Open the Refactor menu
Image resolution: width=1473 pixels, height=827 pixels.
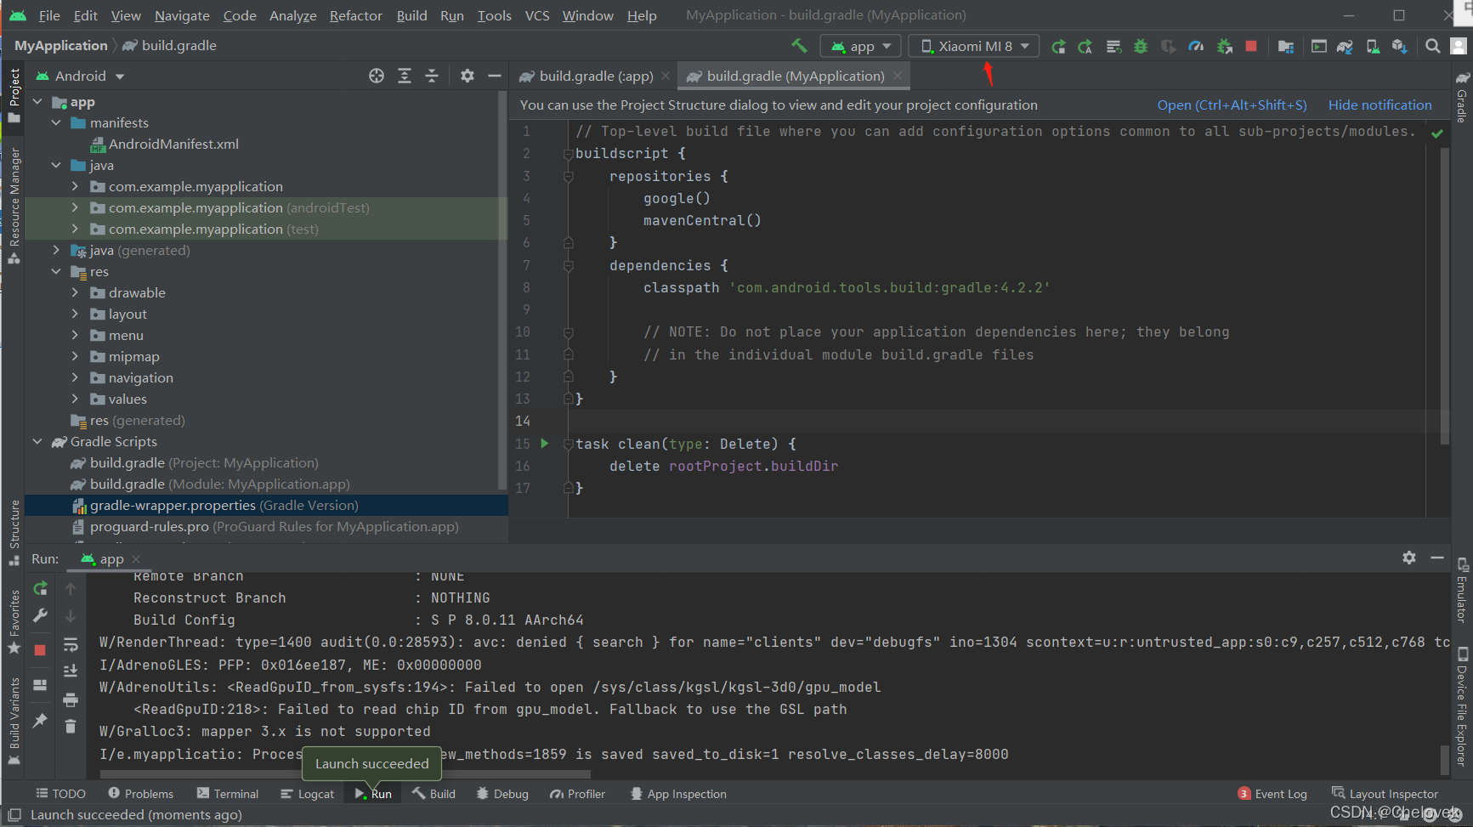356,15
